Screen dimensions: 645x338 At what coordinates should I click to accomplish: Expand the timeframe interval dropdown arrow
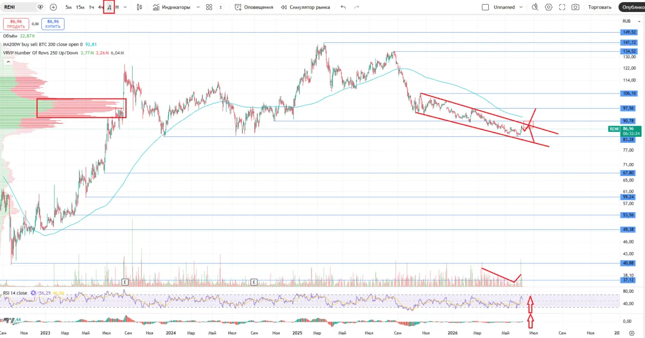(x=125, y=7)
